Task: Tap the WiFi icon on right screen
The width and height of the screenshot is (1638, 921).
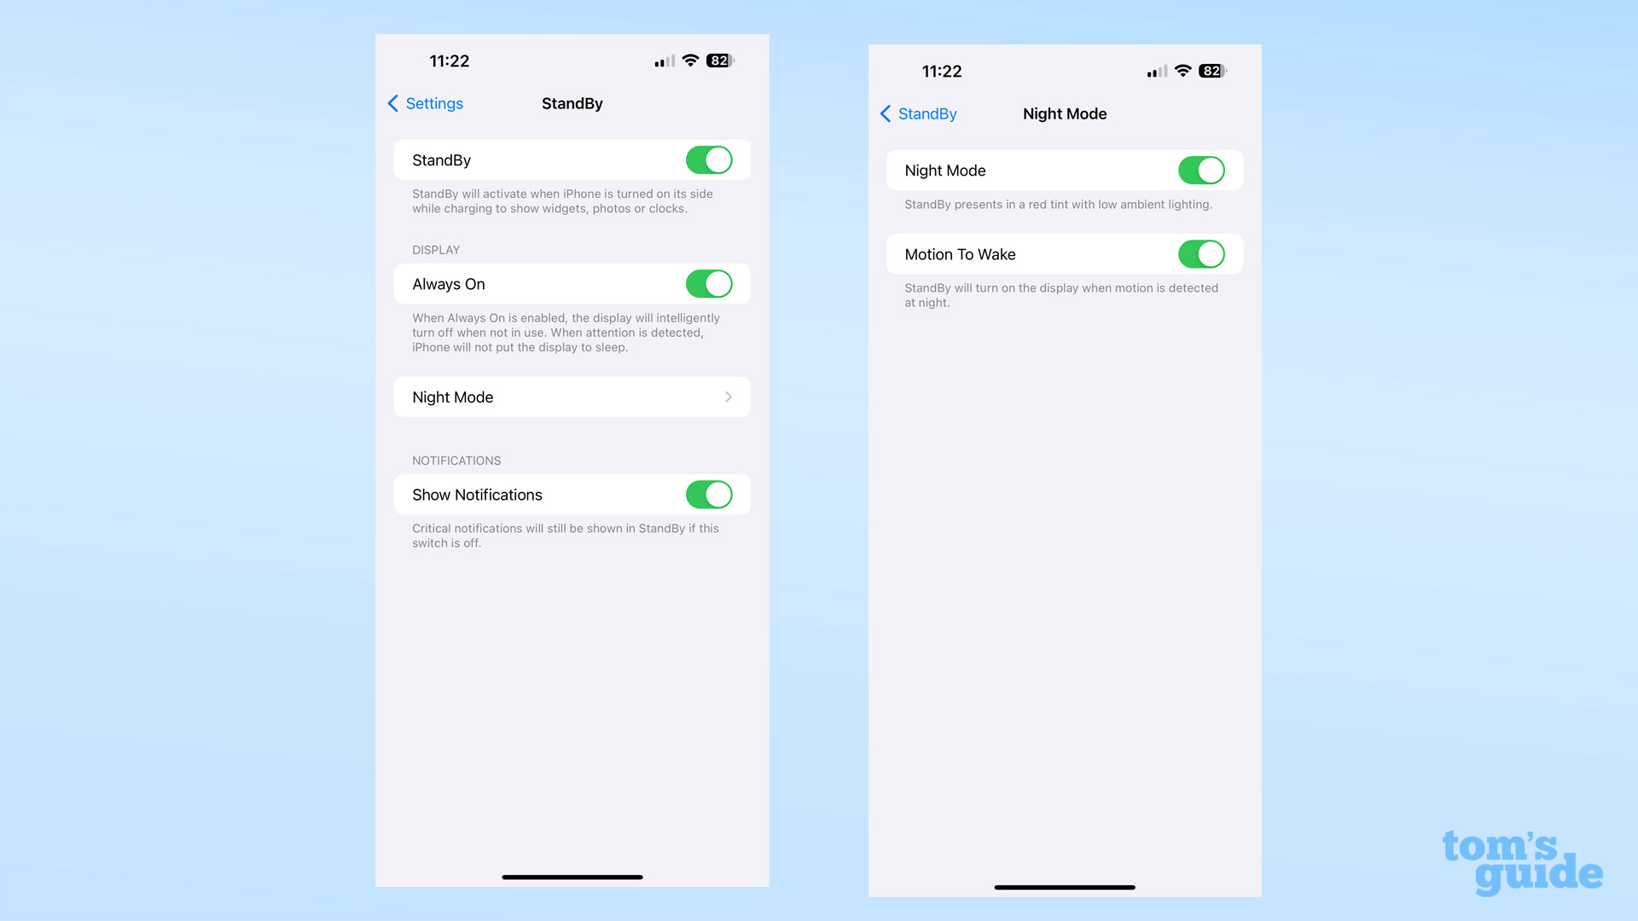Action: point(1182,71)
